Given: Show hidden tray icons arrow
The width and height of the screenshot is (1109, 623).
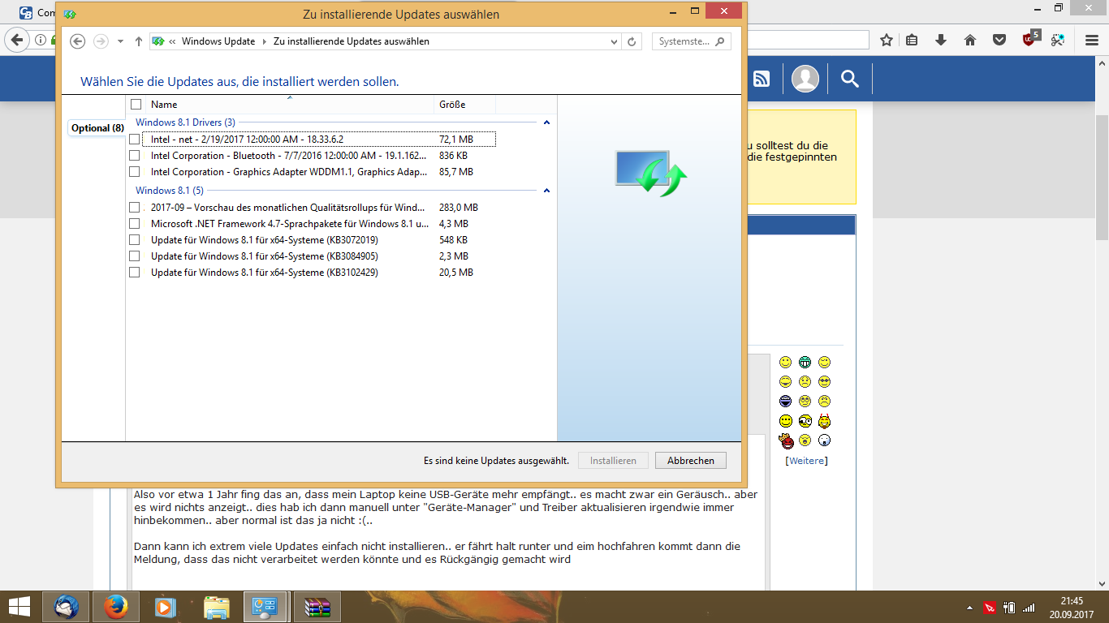Looking at the screenshot, I should [x=970, y=608].
